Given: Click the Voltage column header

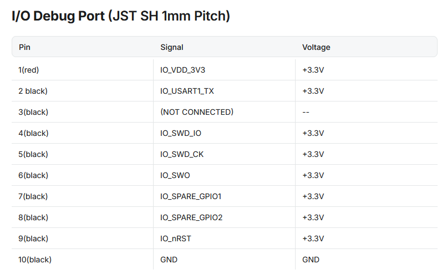Looking at the screenshot, I should coord(316,47).
